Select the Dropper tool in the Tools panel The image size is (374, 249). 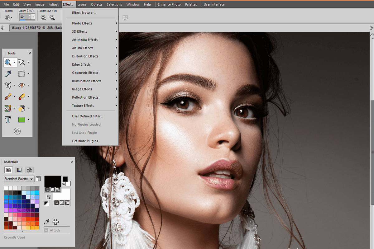[8, 74]
